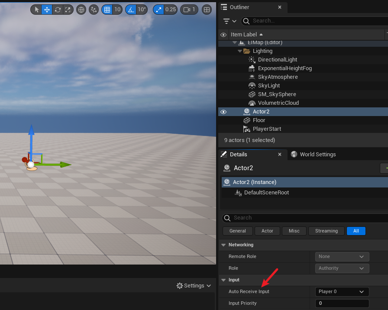Open the Settings menu
This screenshot has height=310, width=388.
click(x=194, y=286)
